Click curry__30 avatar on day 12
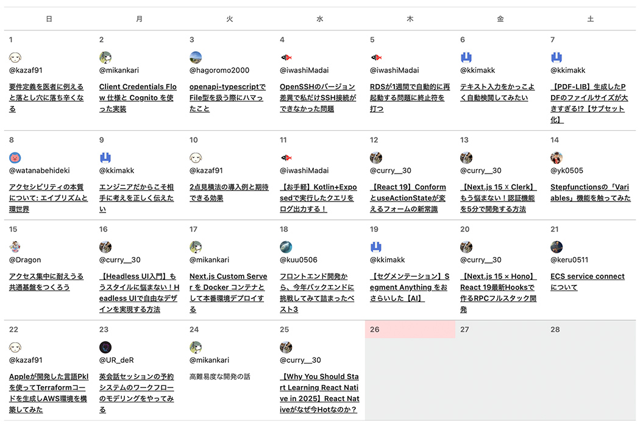640x425 pixels. tap(376, 158)
